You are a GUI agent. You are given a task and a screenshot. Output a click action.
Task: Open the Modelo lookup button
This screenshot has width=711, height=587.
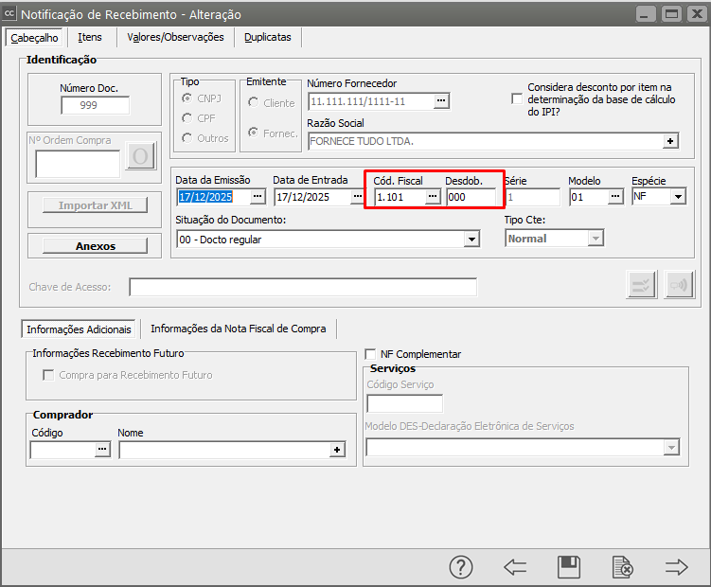coord(615,197)
